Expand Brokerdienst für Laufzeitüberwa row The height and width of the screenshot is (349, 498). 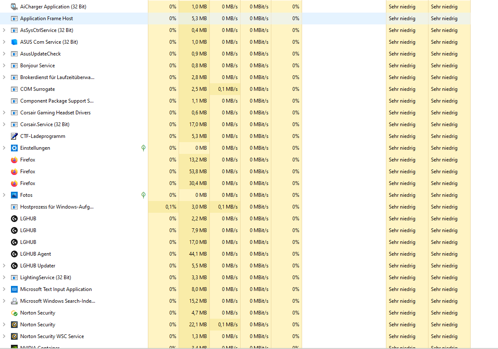pos(4,77)
